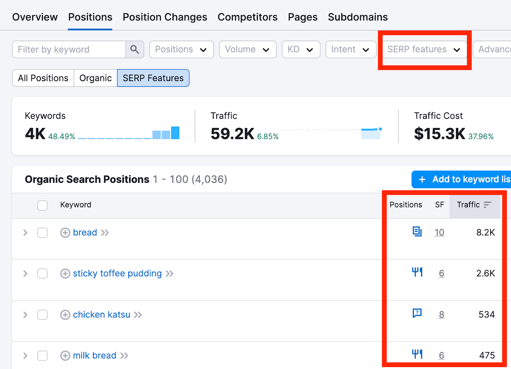
Task: Open double-arrow link next to sticky toffee pudding
Action: click(x=170, y=273)
